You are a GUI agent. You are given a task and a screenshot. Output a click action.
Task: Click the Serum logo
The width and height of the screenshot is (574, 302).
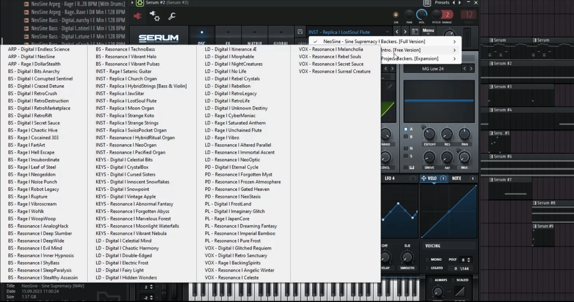(158, 38)
